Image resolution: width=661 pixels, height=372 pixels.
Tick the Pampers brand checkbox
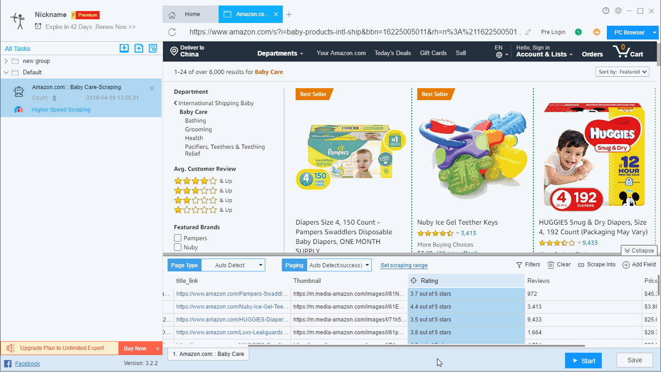pos(178,238)
